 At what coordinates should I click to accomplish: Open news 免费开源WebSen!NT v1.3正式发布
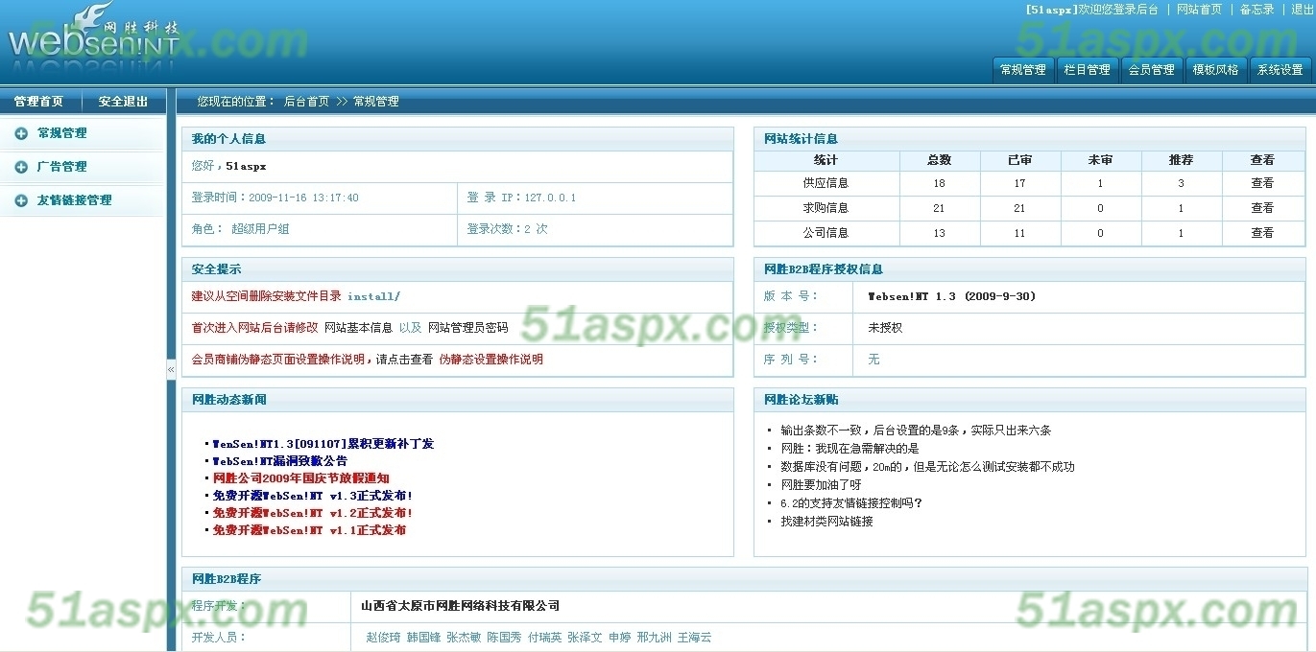(312, 496)
